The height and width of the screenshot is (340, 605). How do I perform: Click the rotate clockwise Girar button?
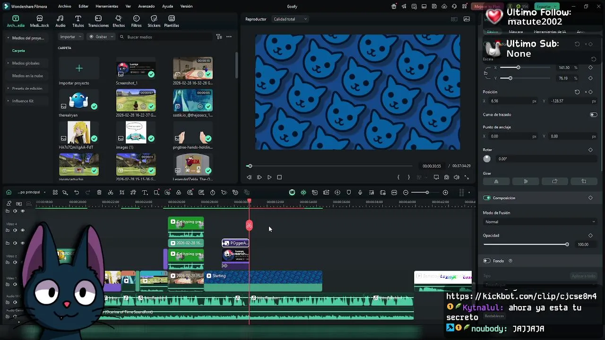pos(555,181)
